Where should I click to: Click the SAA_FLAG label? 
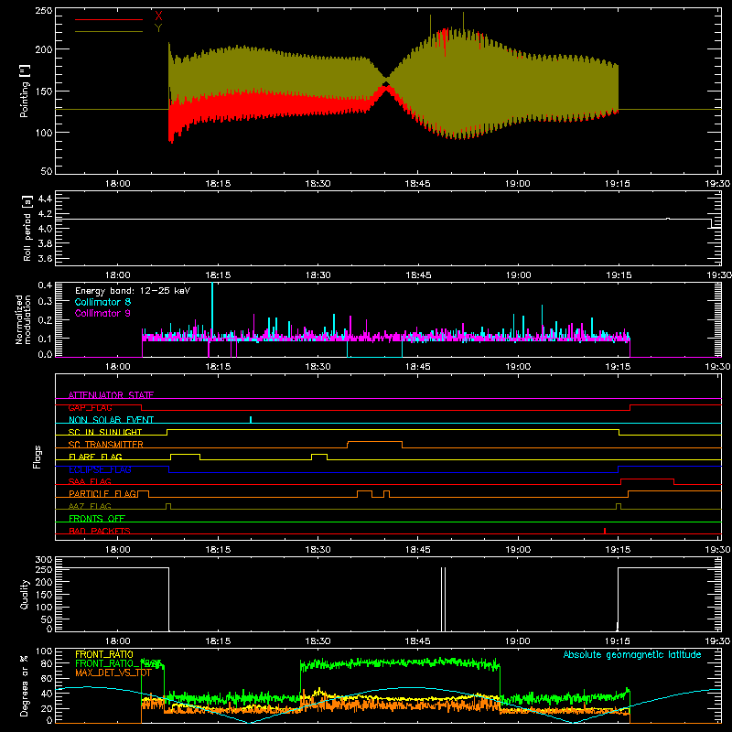pyautogui.click(x=90, y=481)
